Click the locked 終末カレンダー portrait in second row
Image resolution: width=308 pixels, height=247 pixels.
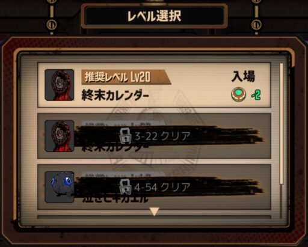point(60,136)
